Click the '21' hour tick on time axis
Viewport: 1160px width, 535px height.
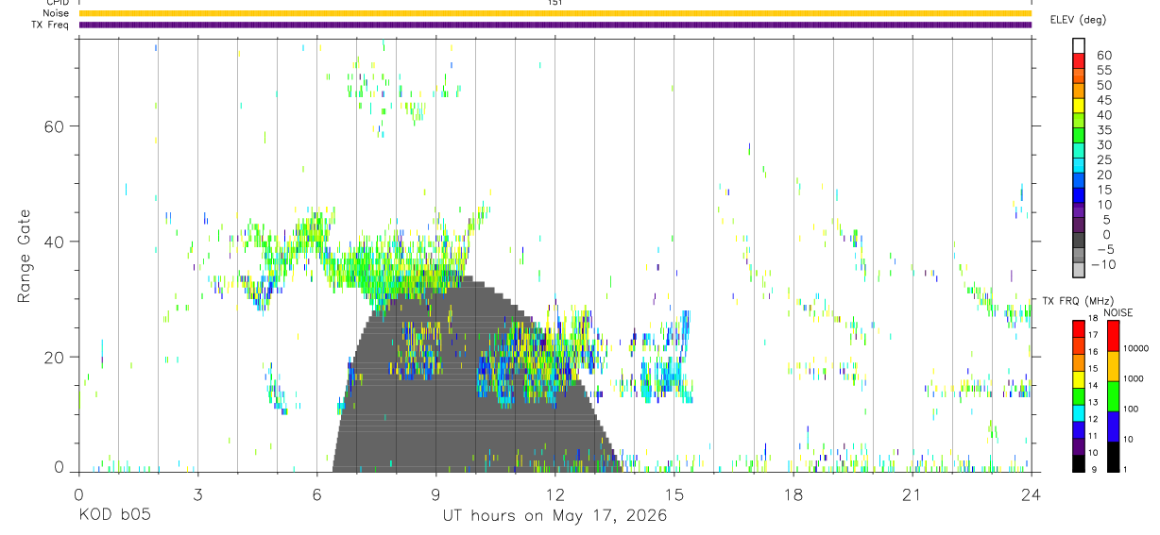913,494
